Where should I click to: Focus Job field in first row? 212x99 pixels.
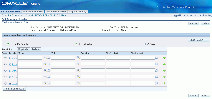pyautogui.click(x=63, y=58)
